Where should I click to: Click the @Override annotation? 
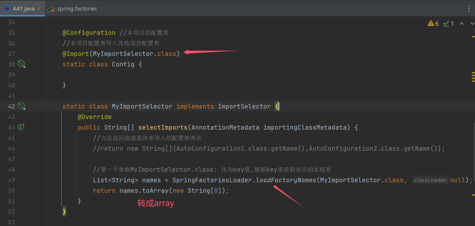coord(95,117)
